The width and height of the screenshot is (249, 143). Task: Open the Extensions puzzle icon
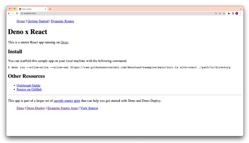coord(229,14)
